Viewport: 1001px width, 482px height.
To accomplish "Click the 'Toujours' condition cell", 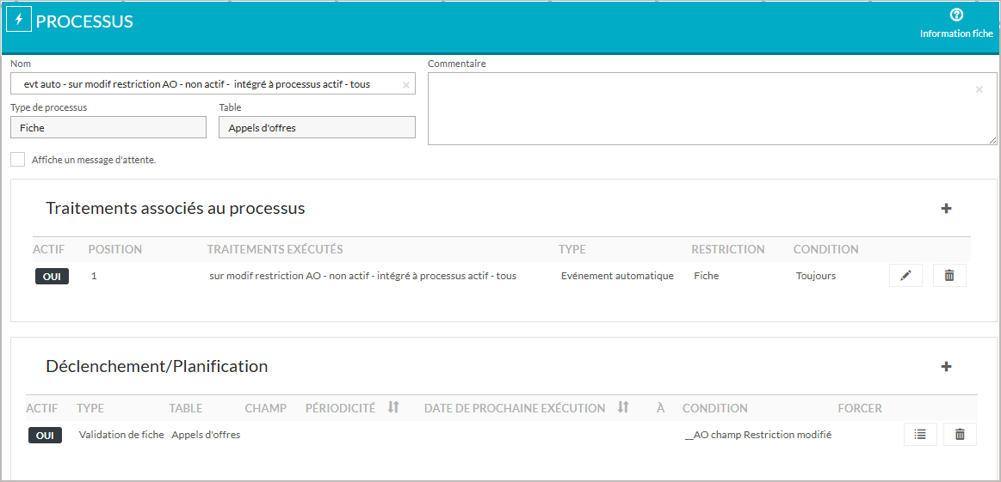I will click(x=816, y=276).
